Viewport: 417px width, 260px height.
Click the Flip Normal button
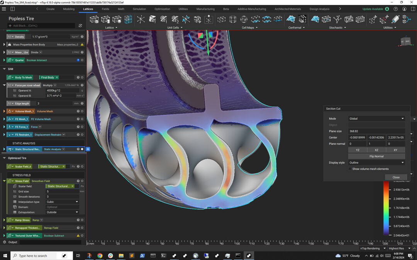tap(376, 156)
